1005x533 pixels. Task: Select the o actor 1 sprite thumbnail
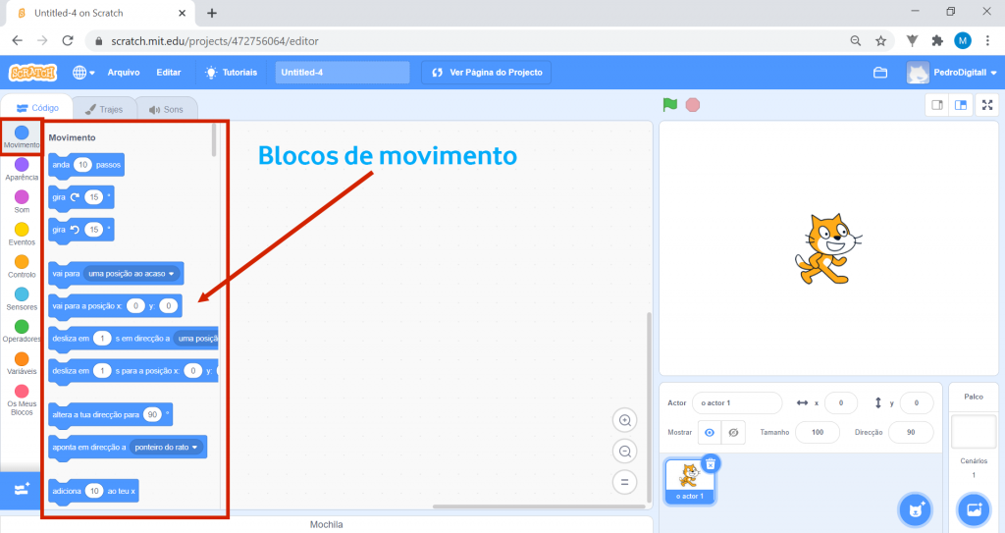point(690,482)
